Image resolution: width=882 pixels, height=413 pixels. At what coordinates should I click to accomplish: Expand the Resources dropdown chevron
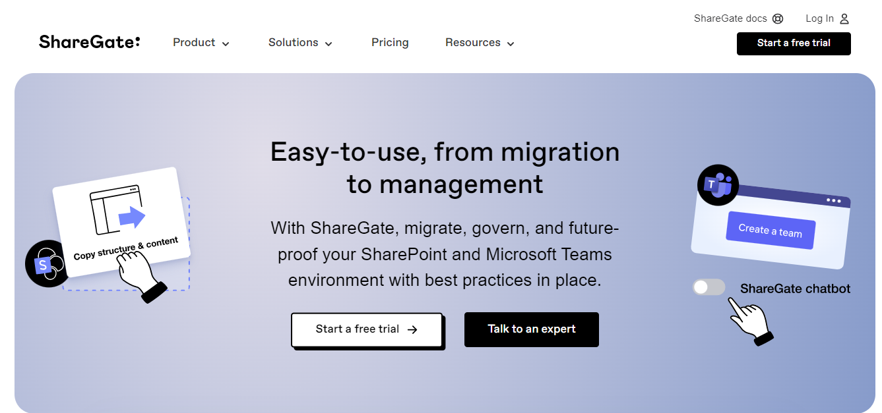pos(510,43)
